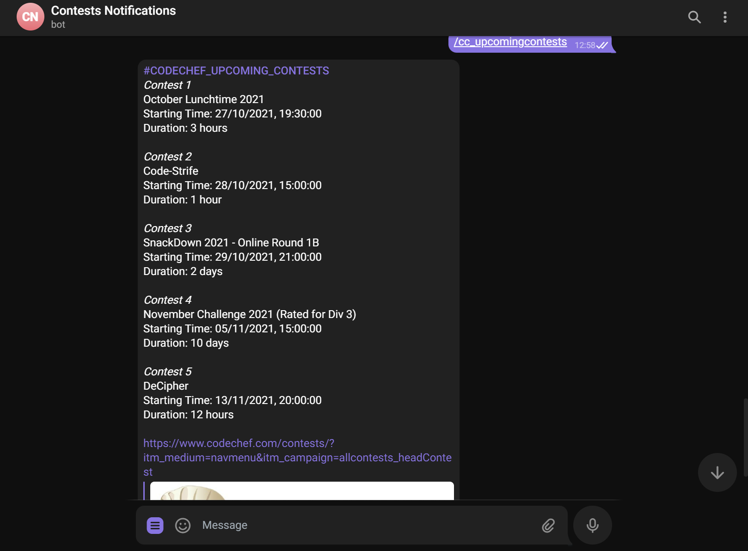The height and width of the screenshot is (551, 748).
Task: Click the #CODECHEF_UPCOMING_CONTESTS hashtag
Action: (236, 71)
